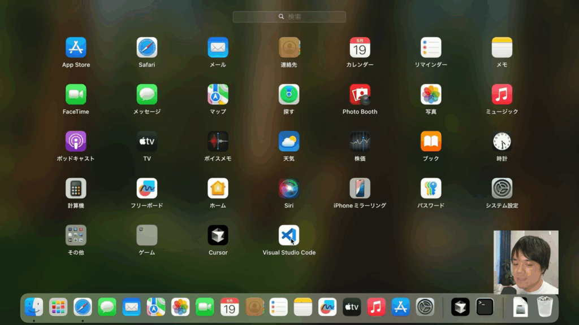579x325 pixels.
Task: Open the Trash in the Dock
Action: pyautogui.click(x=545, y=307)
